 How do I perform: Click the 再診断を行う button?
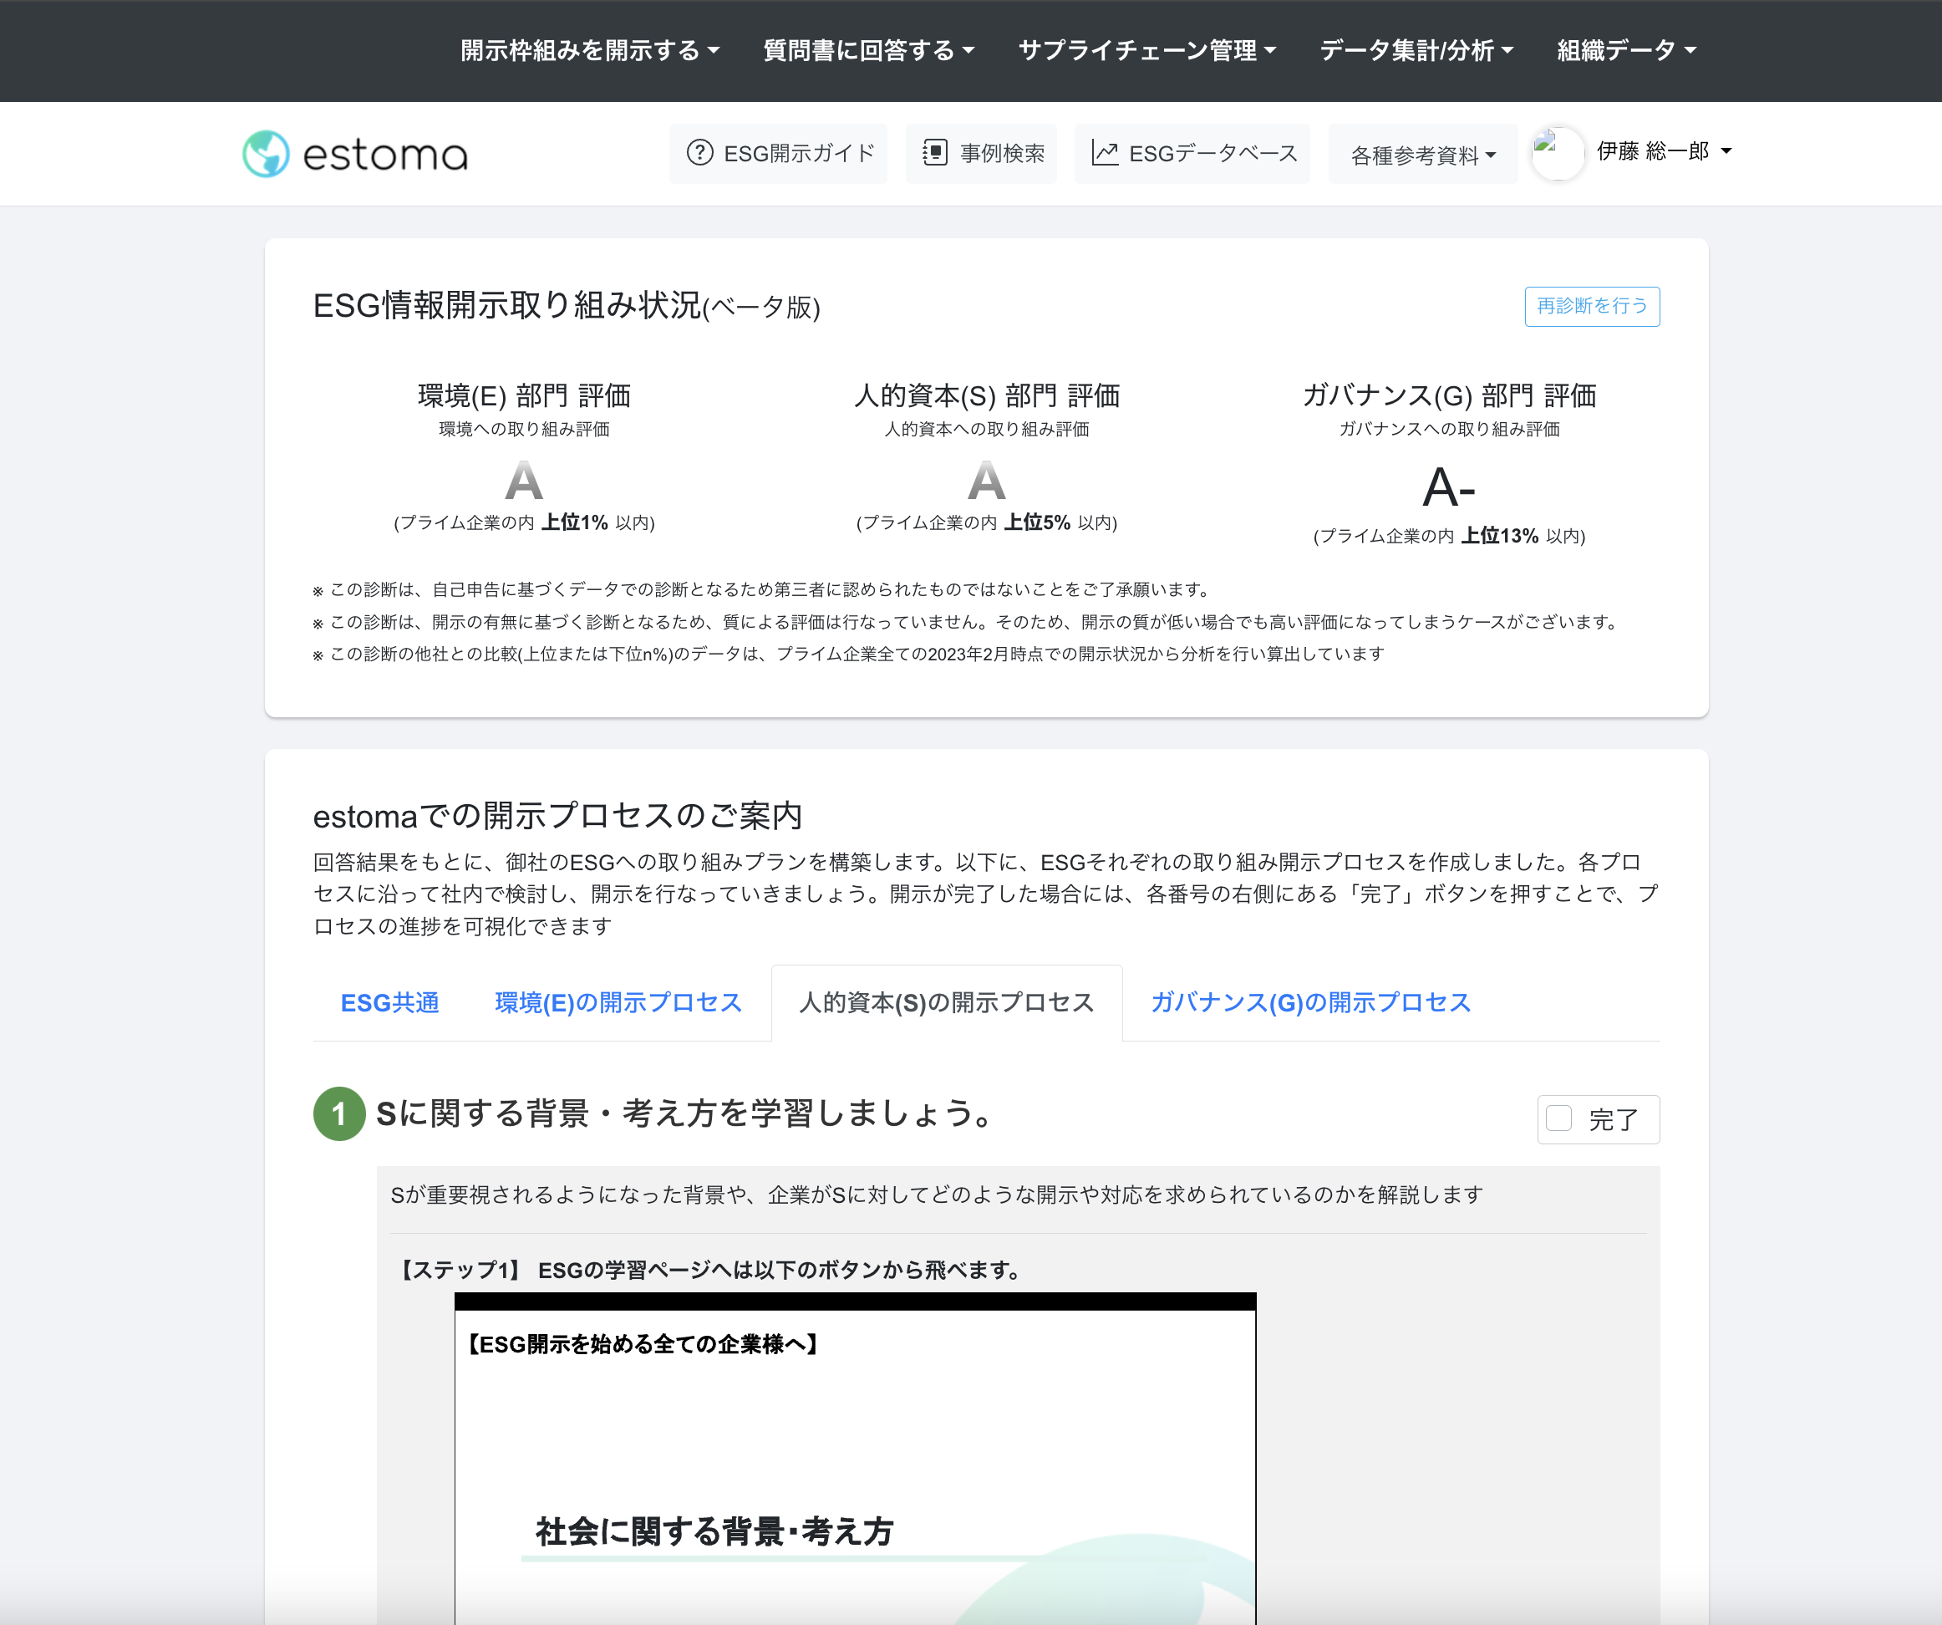pos(1592,306)
